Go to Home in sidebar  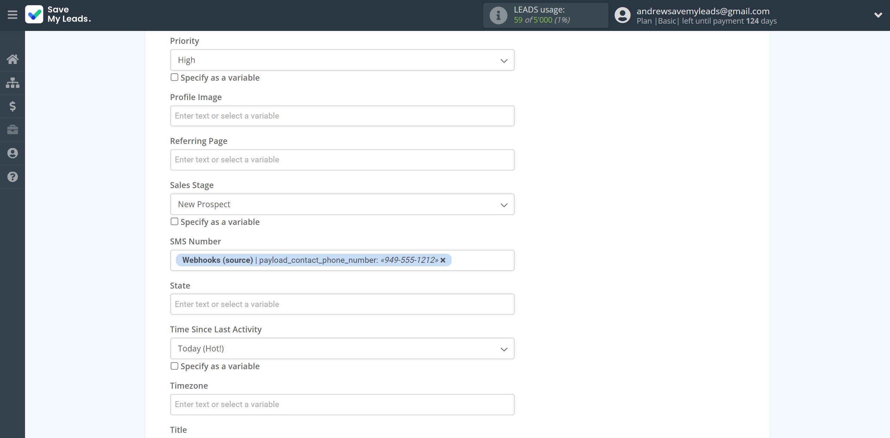tap(13, 59)
